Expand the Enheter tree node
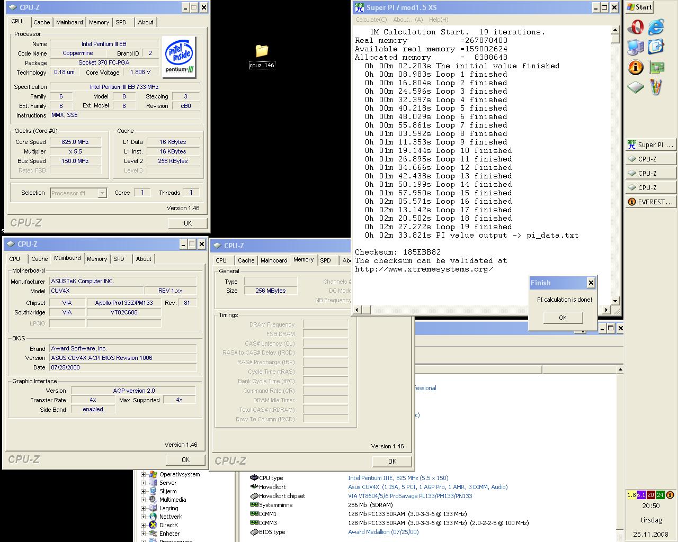The width and height of the screenshot is (678, 542). 143,534
